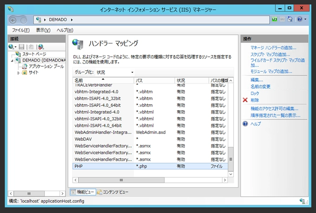Viewport: 316px width, 213px height.
Task: Click handler list horizontal scrollbar thumb
Action: click(x=121, y=180)
